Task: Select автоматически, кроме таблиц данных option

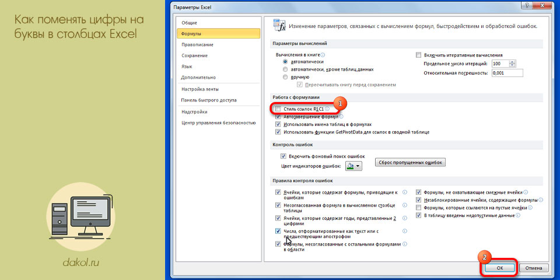Action: coord(285,69)
